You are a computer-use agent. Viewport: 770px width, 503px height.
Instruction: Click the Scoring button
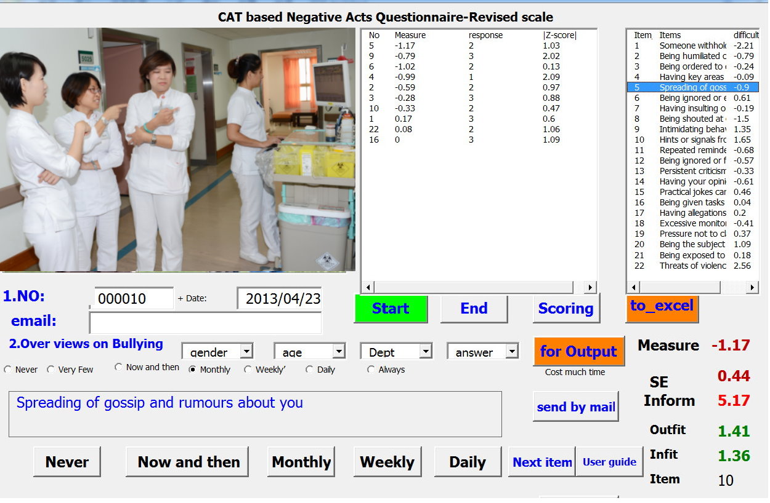pos(565,309)
